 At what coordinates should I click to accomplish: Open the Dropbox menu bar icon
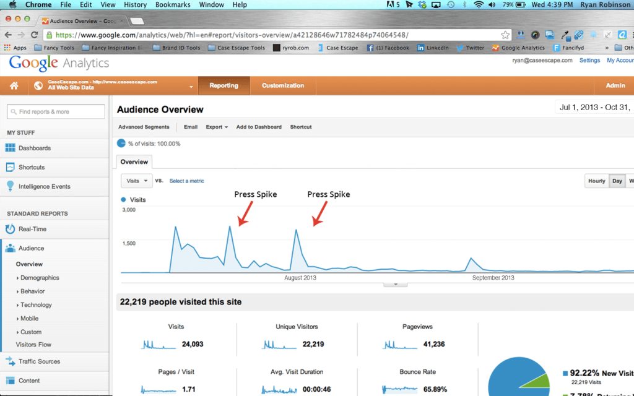422,5
